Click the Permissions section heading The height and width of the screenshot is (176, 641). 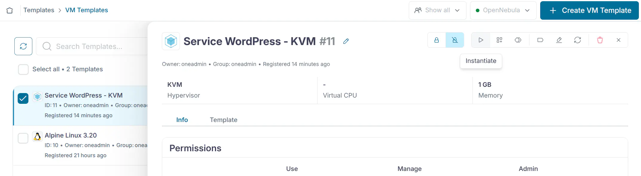(x=195, y=148)
